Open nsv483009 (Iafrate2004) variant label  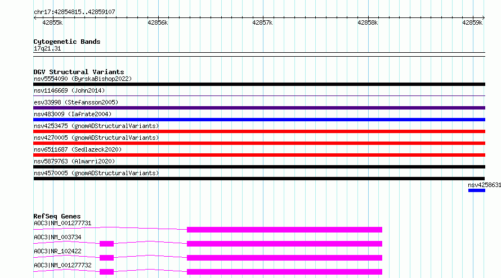[73, 114]
